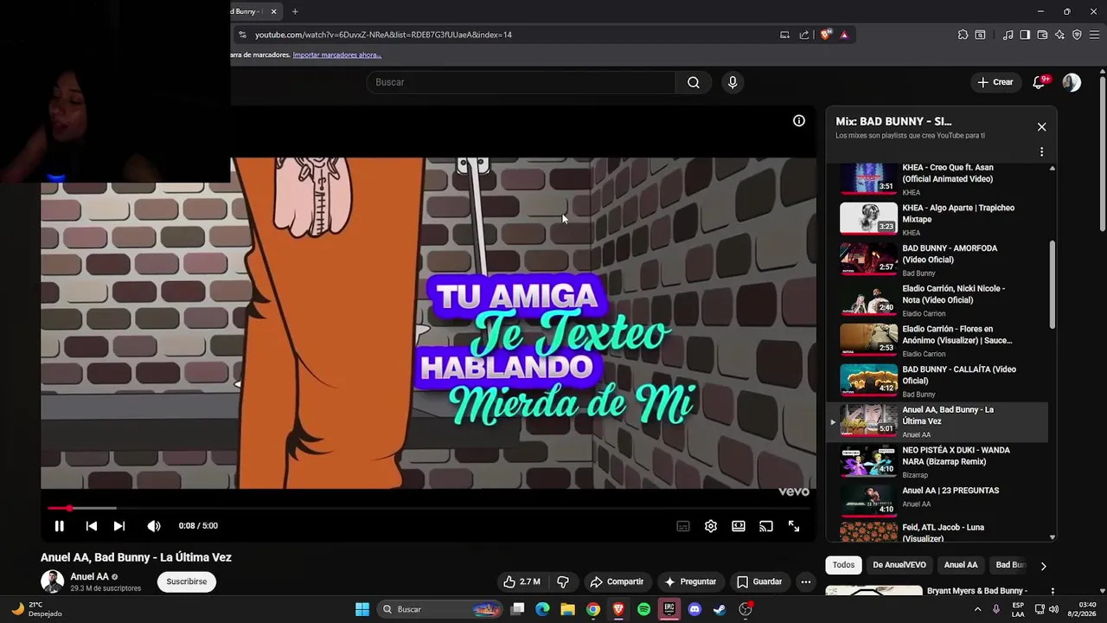Open the Anuel AA channel avatar
This screenshot has width=1107, height=623.
click(52, 581)
